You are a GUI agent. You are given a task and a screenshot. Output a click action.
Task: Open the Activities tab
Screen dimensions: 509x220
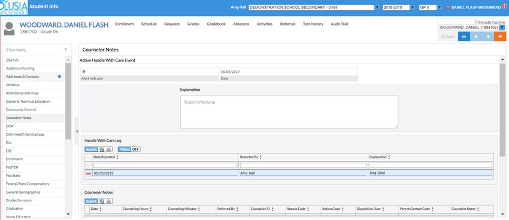point(265,24)
